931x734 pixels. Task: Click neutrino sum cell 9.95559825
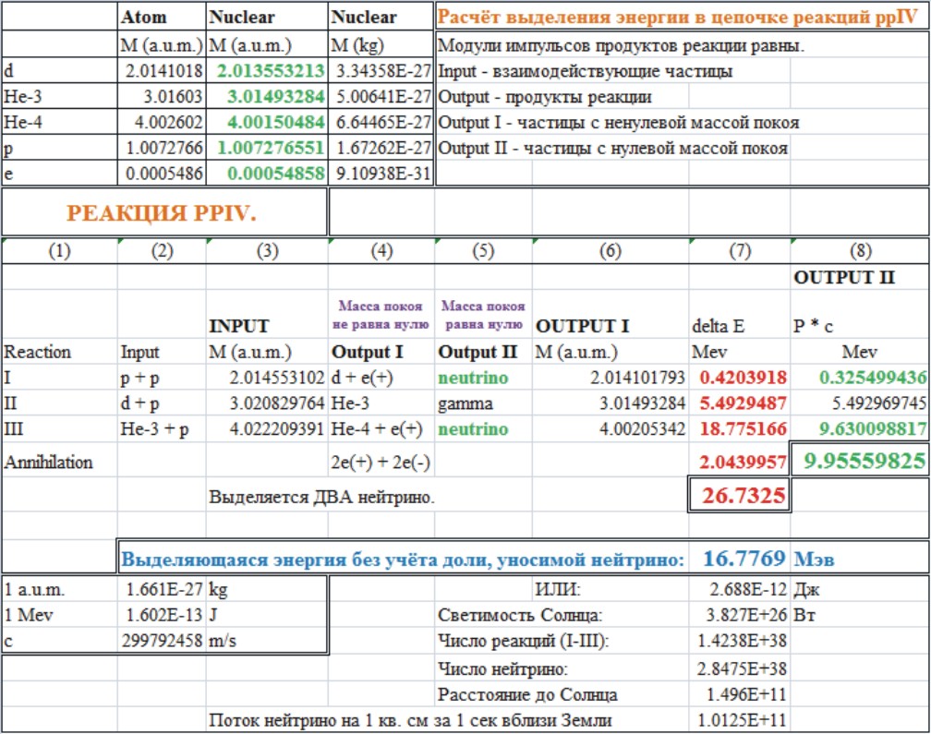coord(861,461)
